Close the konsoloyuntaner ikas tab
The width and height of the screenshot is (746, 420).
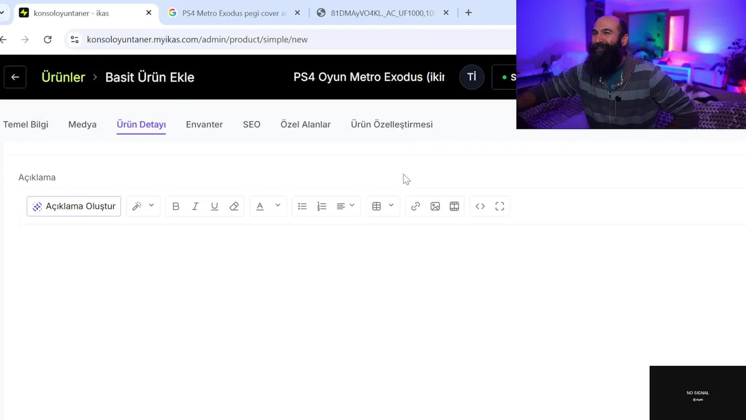coord(149,13)
